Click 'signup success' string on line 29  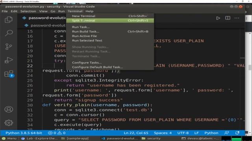coord(99,100)
